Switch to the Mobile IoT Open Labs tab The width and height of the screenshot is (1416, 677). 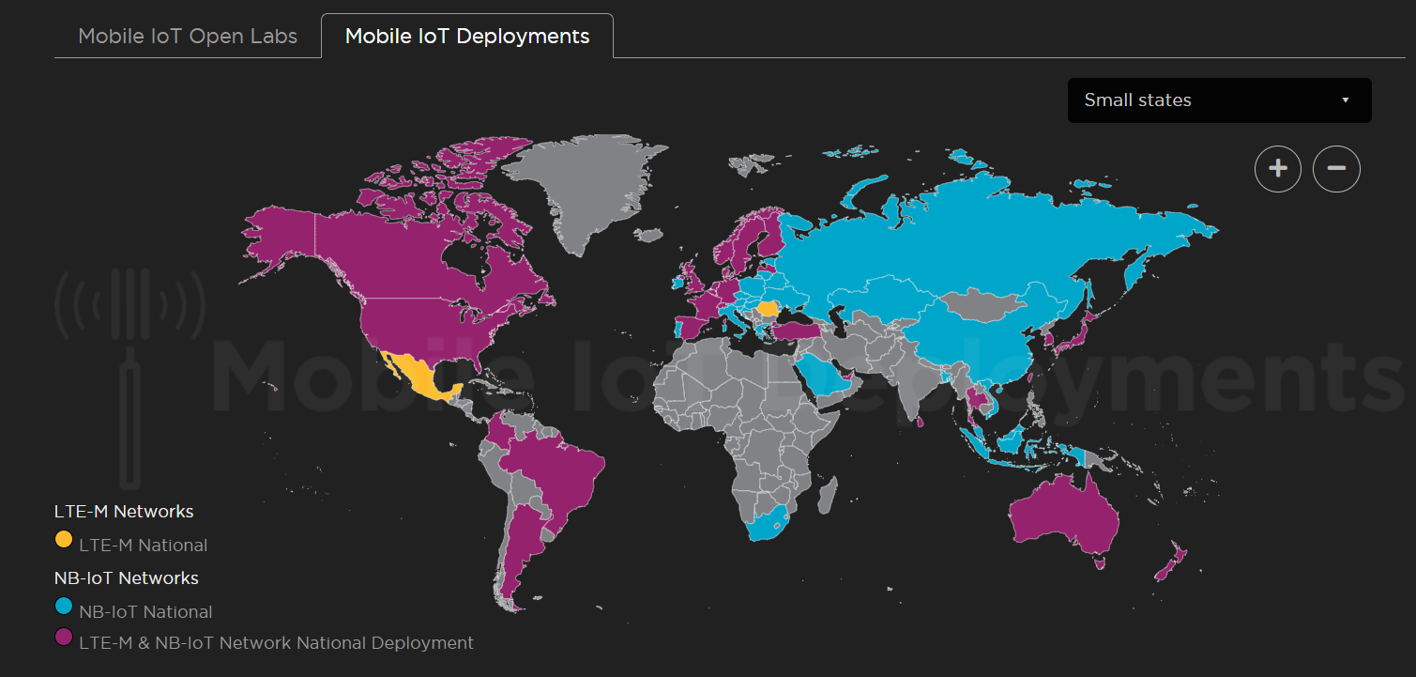click(x=188, y=35)
